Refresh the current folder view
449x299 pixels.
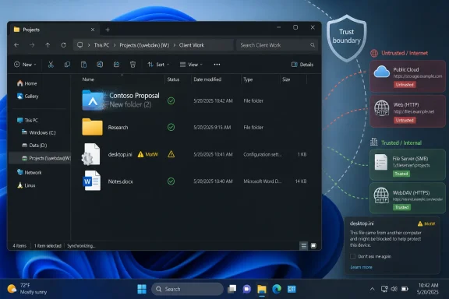pos(63,45)
